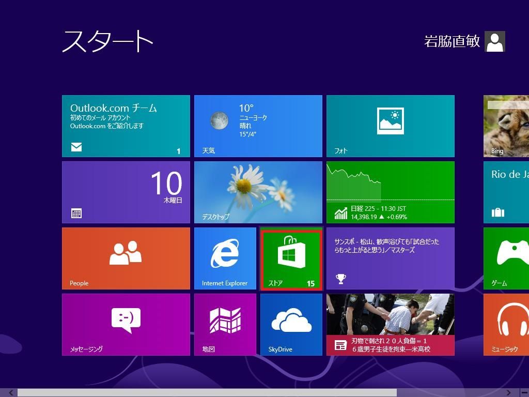Screen dimensions: 529x397
Task: Open the Outlook.com Mail tile
Action: click(x=126, y=126)
